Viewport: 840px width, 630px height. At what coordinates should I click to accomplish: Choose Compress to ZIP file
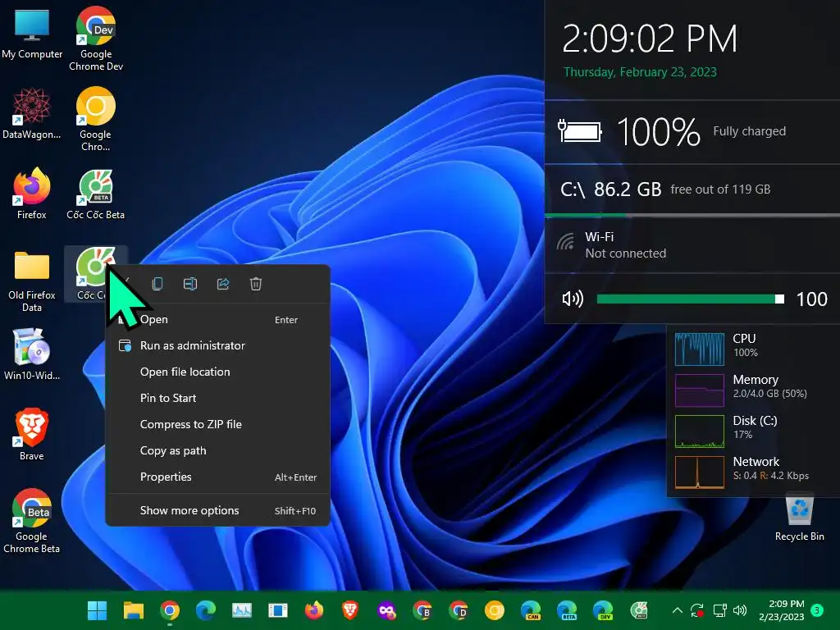coord(217,424)
